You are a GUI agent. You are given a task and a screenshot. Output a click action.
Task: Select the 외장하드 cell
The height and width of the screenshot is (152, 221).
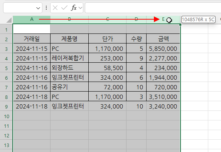click(x=69, y=68)
